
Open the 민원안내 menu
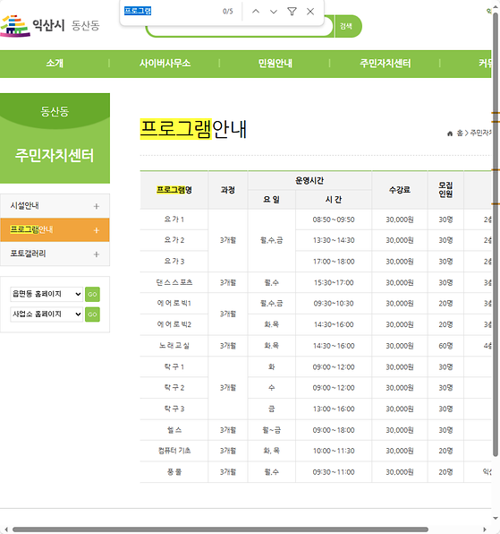pos(275,64)
